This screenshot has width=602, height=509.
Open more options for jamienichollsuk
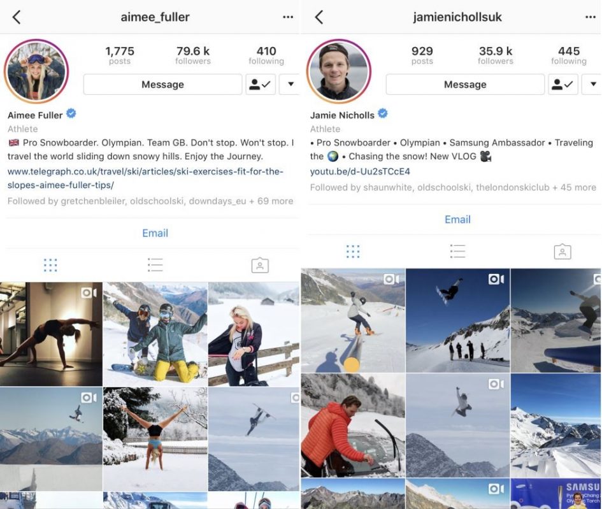click(591, 17)
